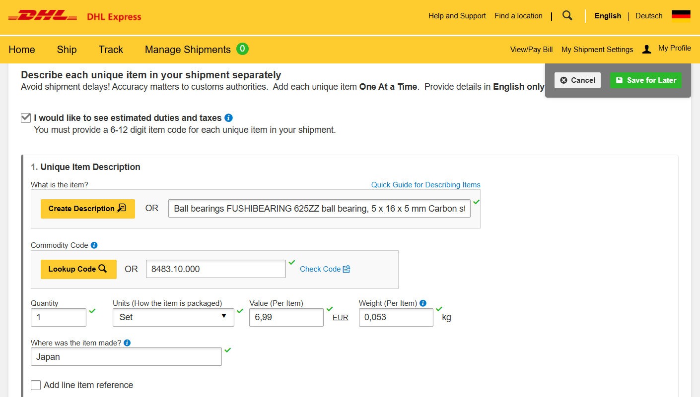
Task: Focus the Quantity field
Action: (59, 317)
